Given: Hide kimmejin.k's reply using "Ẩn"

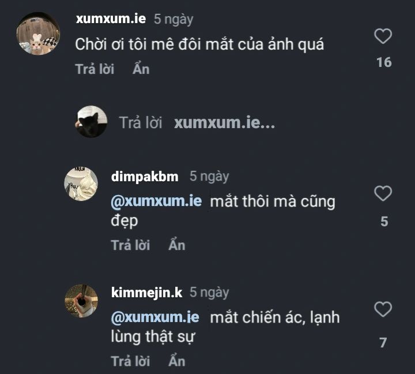Looking at the screenshot, I should point(177,361).
